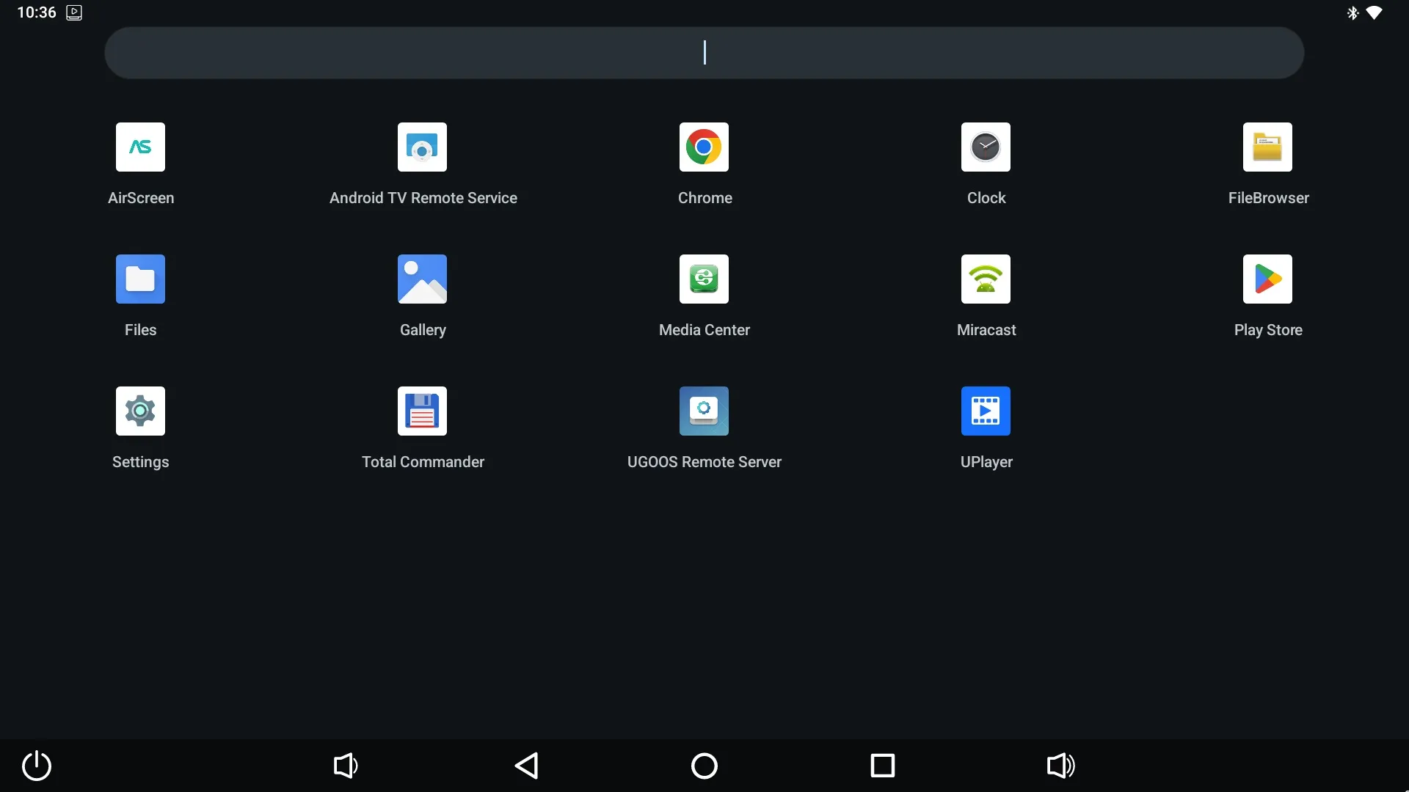Click the app search bar
The height and width of the screenshot is (792, 1409).
tap(704, 53)
